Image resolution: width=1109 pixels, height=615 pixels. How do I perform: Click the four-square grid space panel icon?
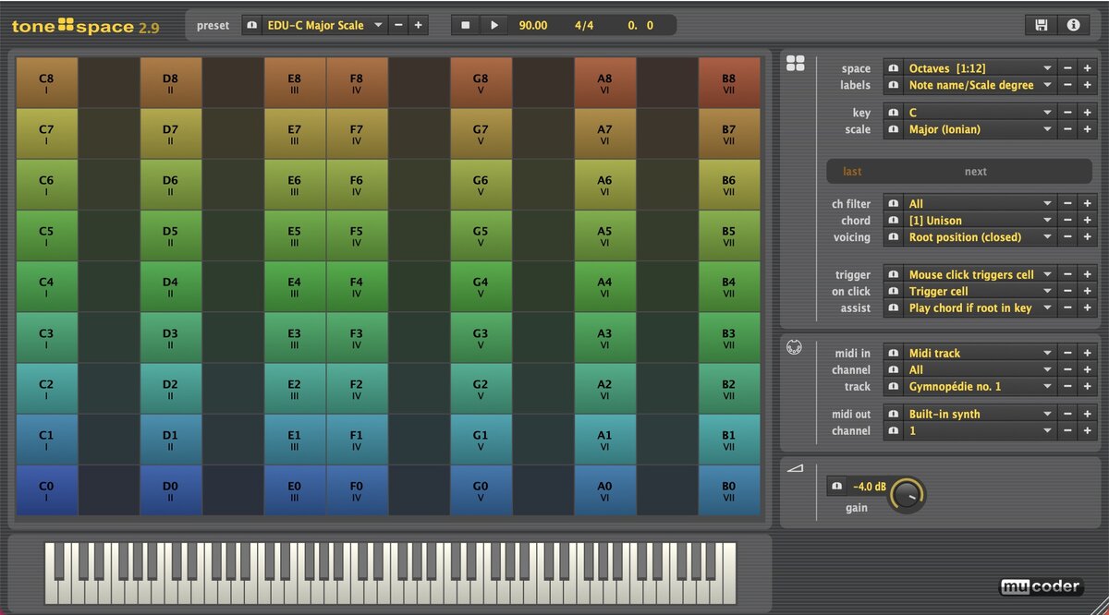(x=795, y=64)
